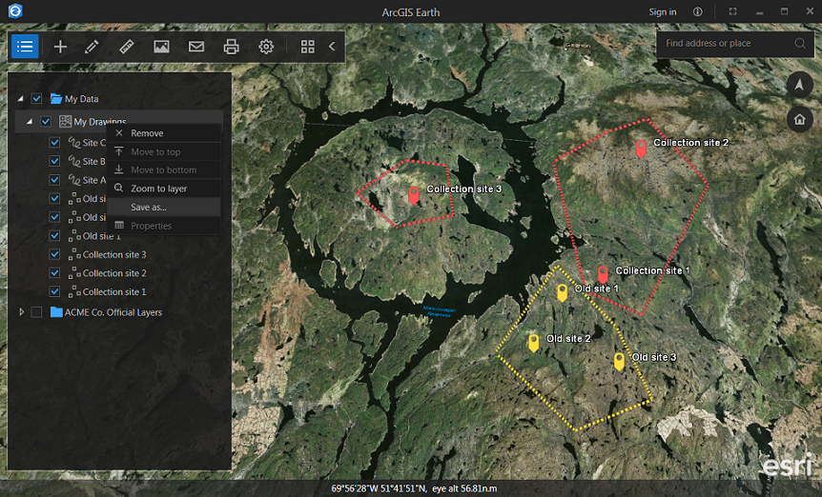Collapse the toolbar with chevron arrow
Screen dimensions: 822x497
pos(332,46)
